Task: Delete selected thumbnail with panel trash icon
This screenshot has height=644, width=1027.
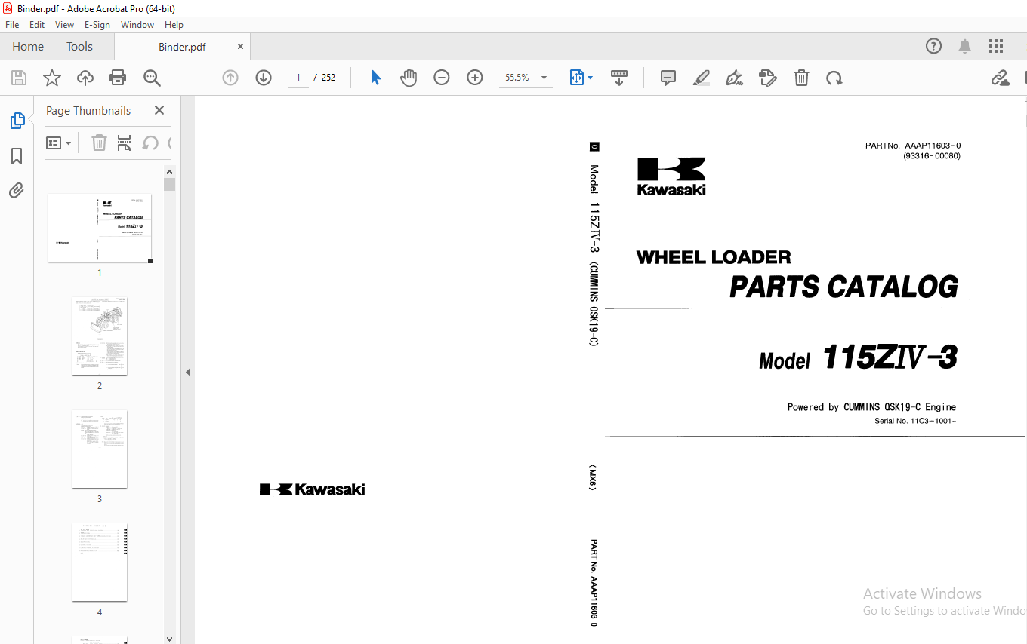Action: pyautogui.click(x=99, y=143)
